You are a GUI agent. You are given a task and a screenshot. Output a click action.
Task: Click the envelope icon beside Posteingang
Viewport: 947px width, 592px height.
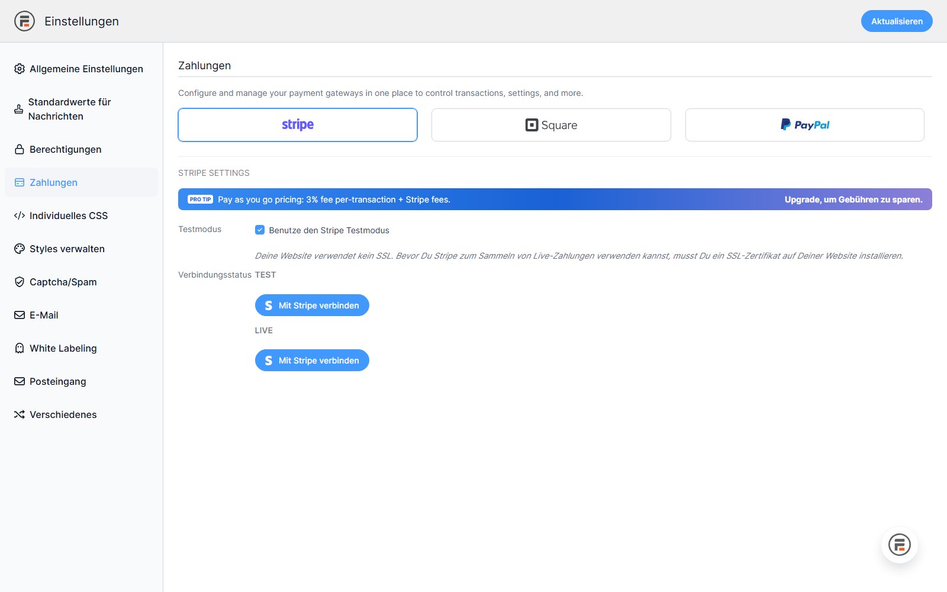(20, 381)
